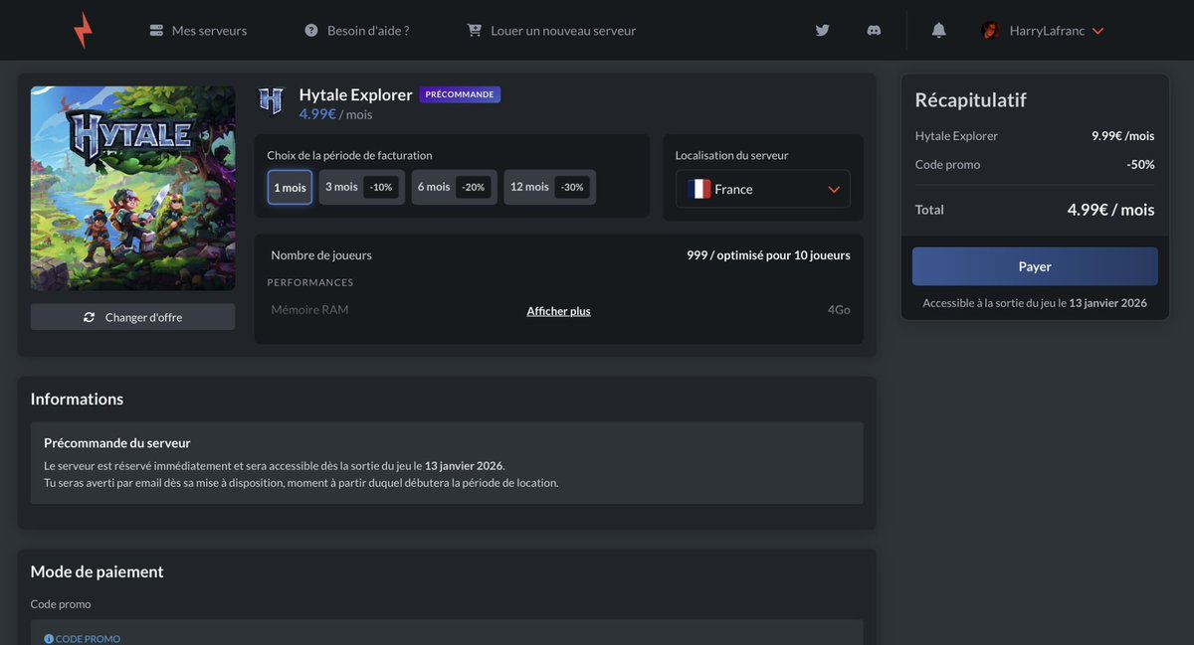Click the HarryLafranc username

click(1046, 31)
